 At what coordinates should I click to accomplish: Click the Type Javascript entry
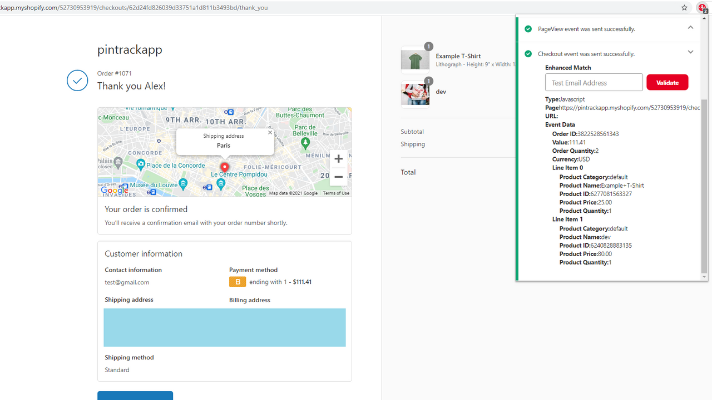[x=565, y=99]
